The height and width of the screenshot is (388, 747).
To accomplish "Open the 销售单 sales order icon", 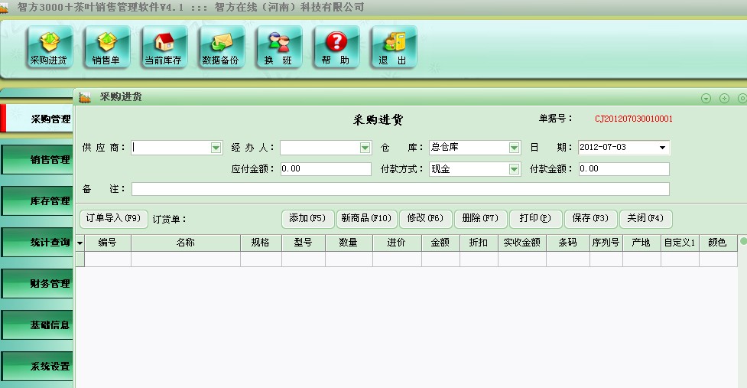I will (x=106, y=47).
